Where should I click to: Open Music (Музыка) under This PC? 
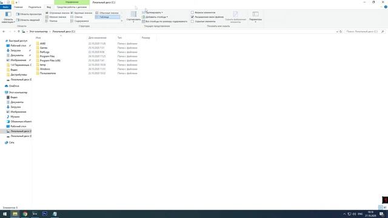[15, 117]
